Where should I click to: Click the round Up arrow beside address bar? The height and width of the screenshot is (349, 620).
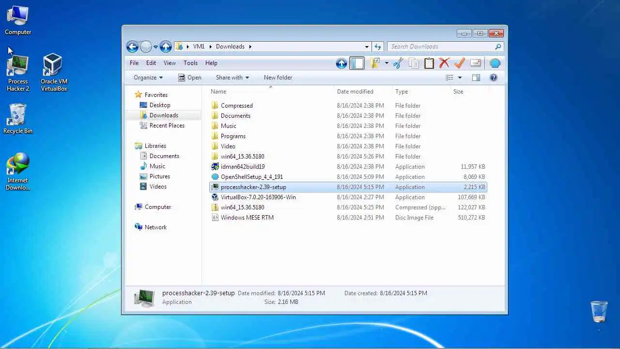coord(166,47)
